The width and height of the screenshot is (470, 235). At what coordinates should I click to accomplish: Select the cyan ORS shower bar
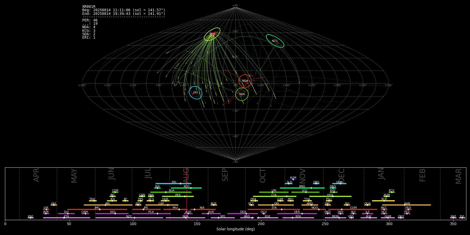pos(316,184)
